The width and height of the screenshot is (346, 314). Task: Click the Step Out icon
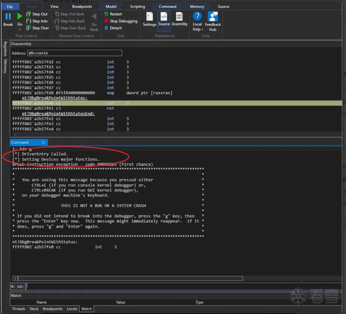28,14
